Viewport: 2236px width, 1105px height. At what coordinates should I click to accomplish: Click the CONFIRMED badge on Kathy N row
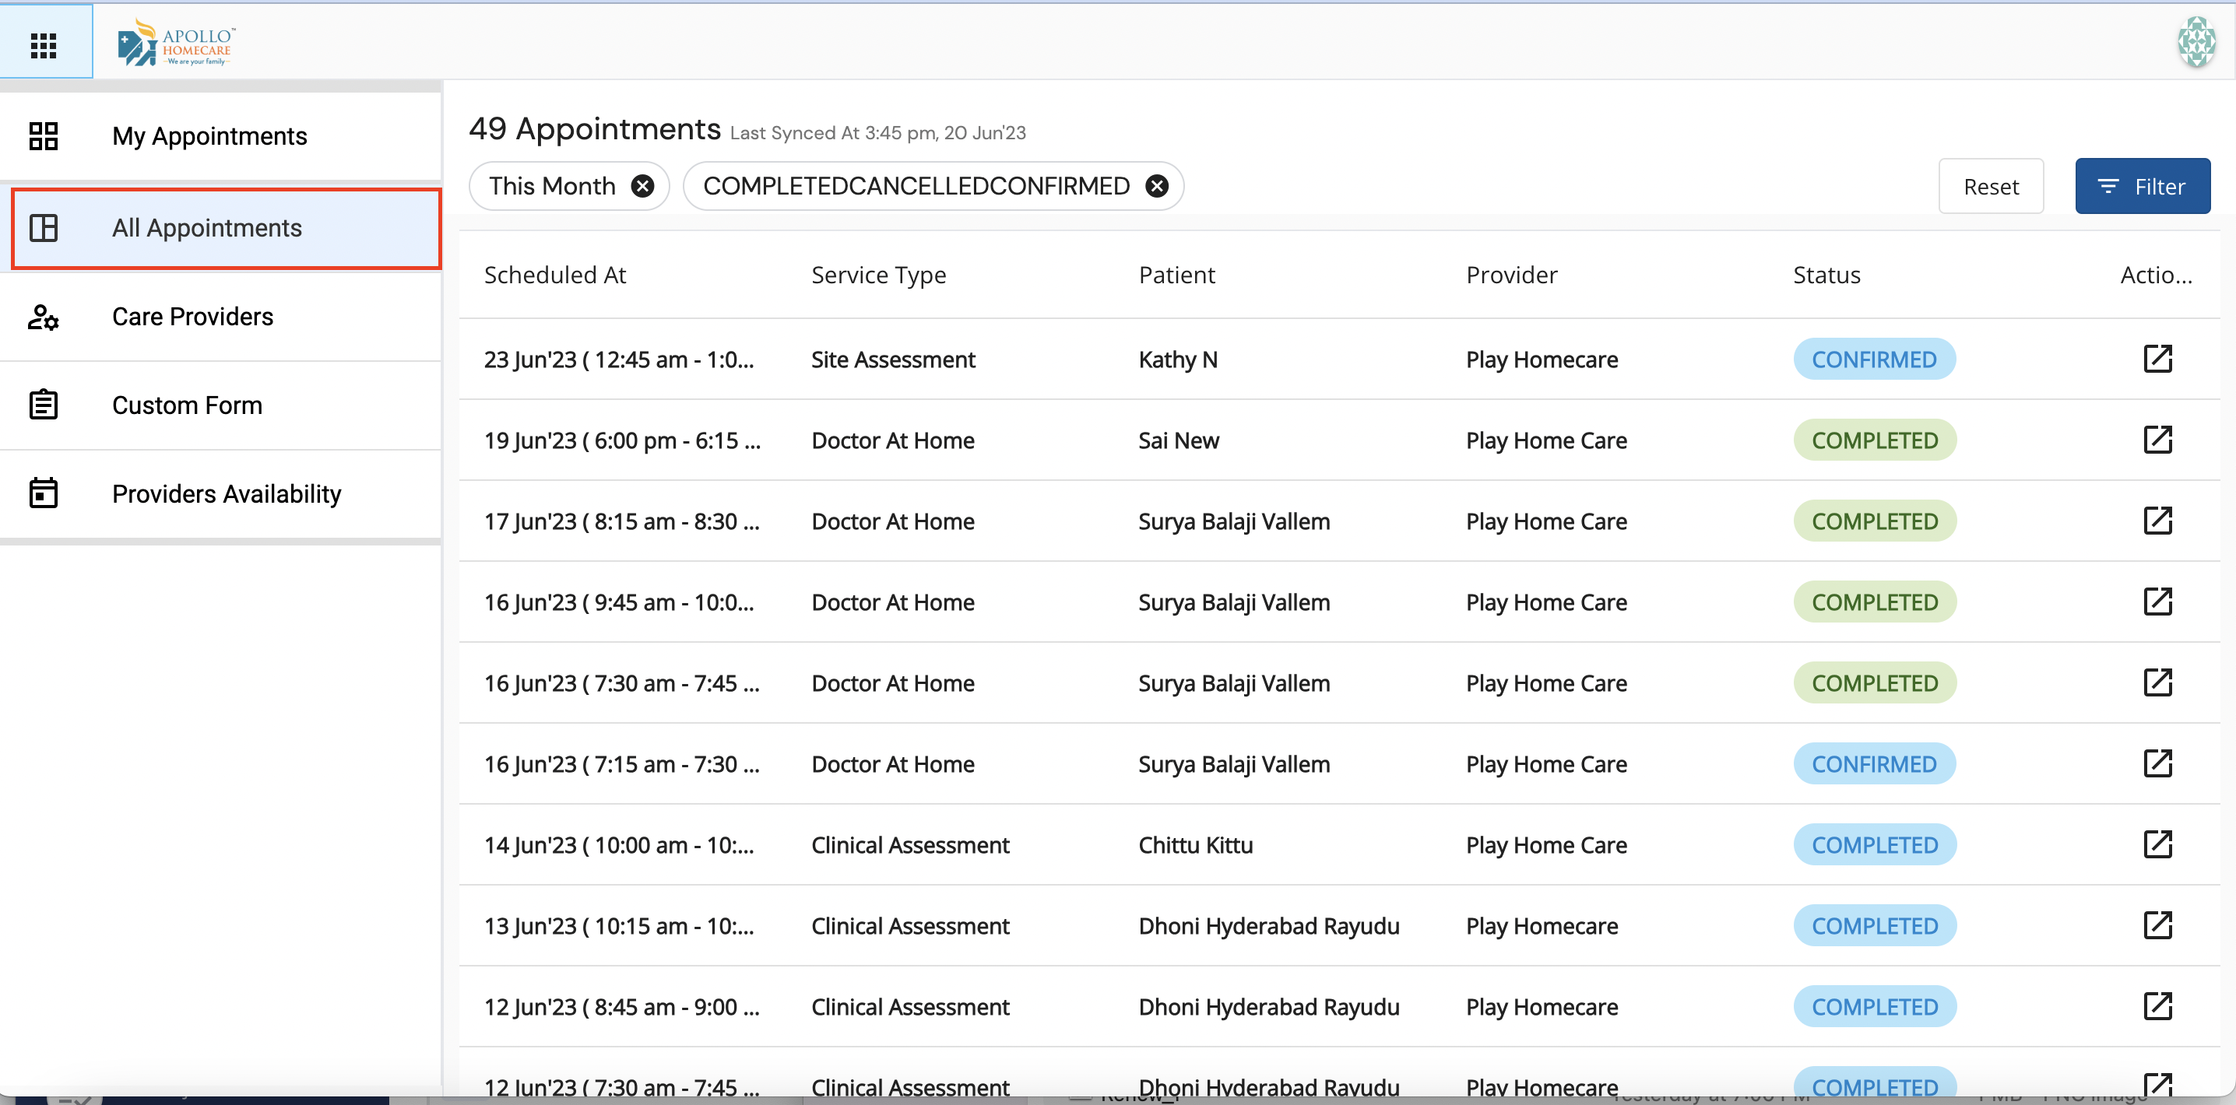(x=1874, y=358)
